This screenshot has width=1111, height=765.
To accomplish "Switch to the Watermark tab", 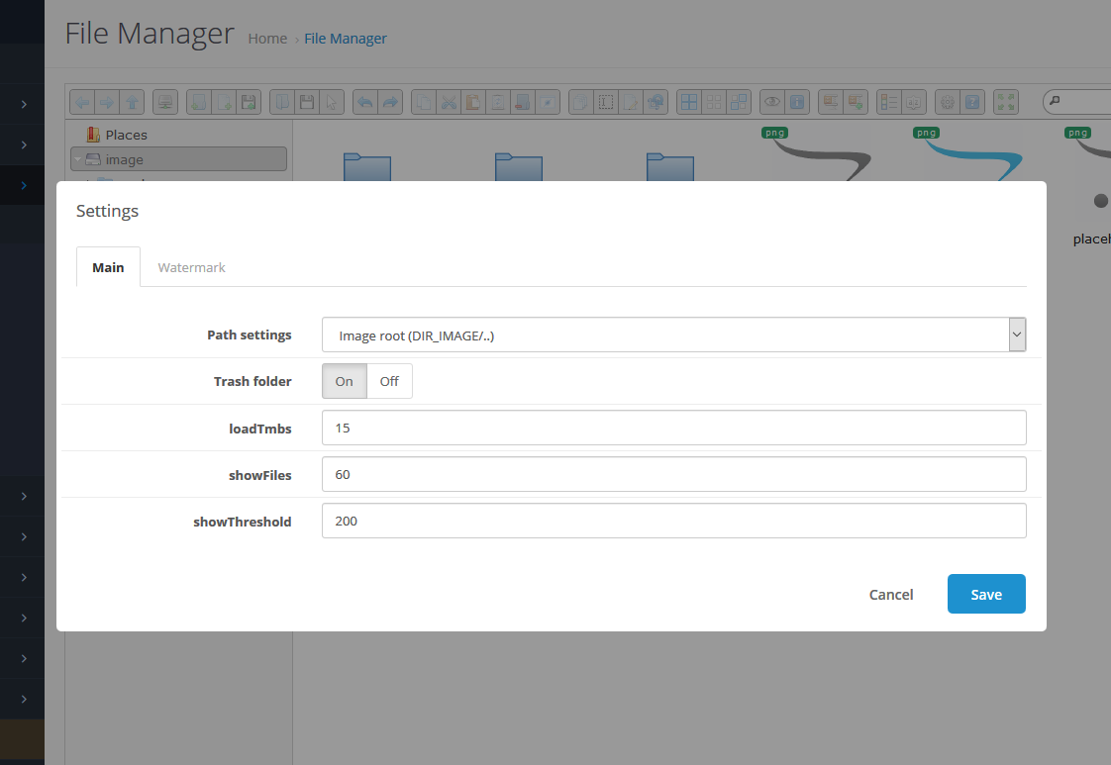I will (x=191, y=267).
